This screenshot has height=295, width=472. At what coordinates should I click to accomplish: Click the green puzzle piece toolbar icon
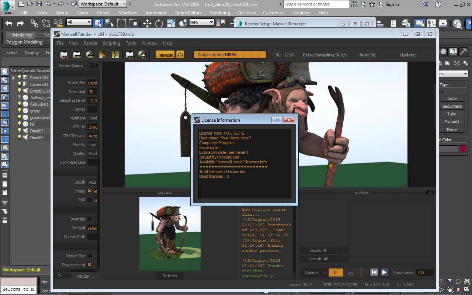coord(115,55)
